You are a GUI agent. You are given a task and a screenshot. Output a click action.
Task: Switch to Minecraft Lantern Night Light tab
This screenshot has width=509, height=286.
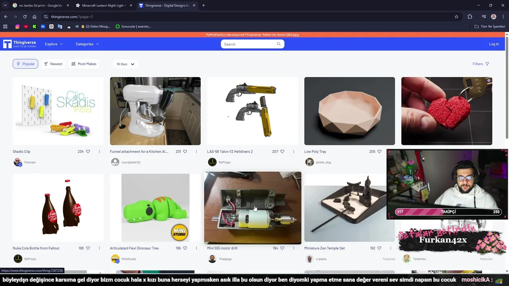[x=104, y=6]
